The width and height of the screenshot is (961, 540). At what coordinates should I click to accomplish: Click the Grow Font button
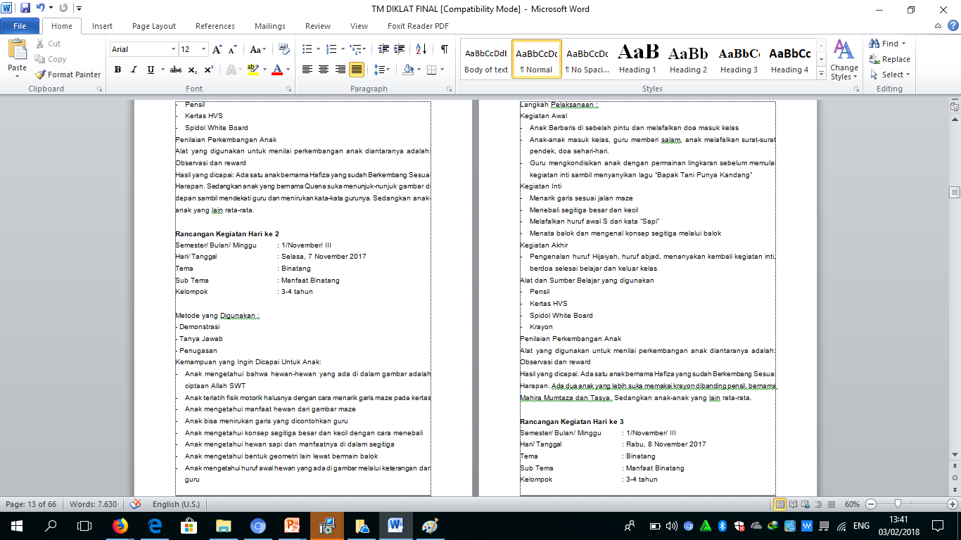pos(217,49)
